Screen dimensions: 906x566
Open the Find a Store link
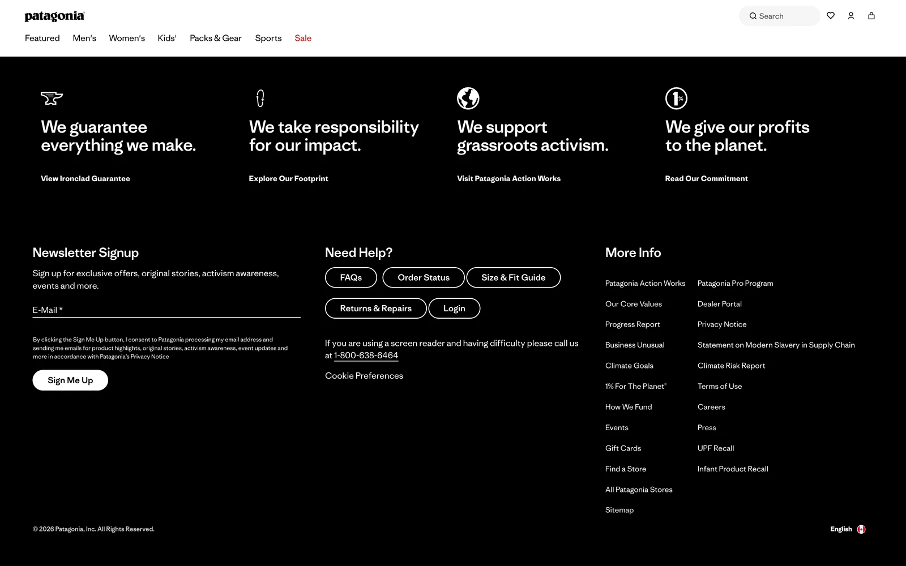626,469
